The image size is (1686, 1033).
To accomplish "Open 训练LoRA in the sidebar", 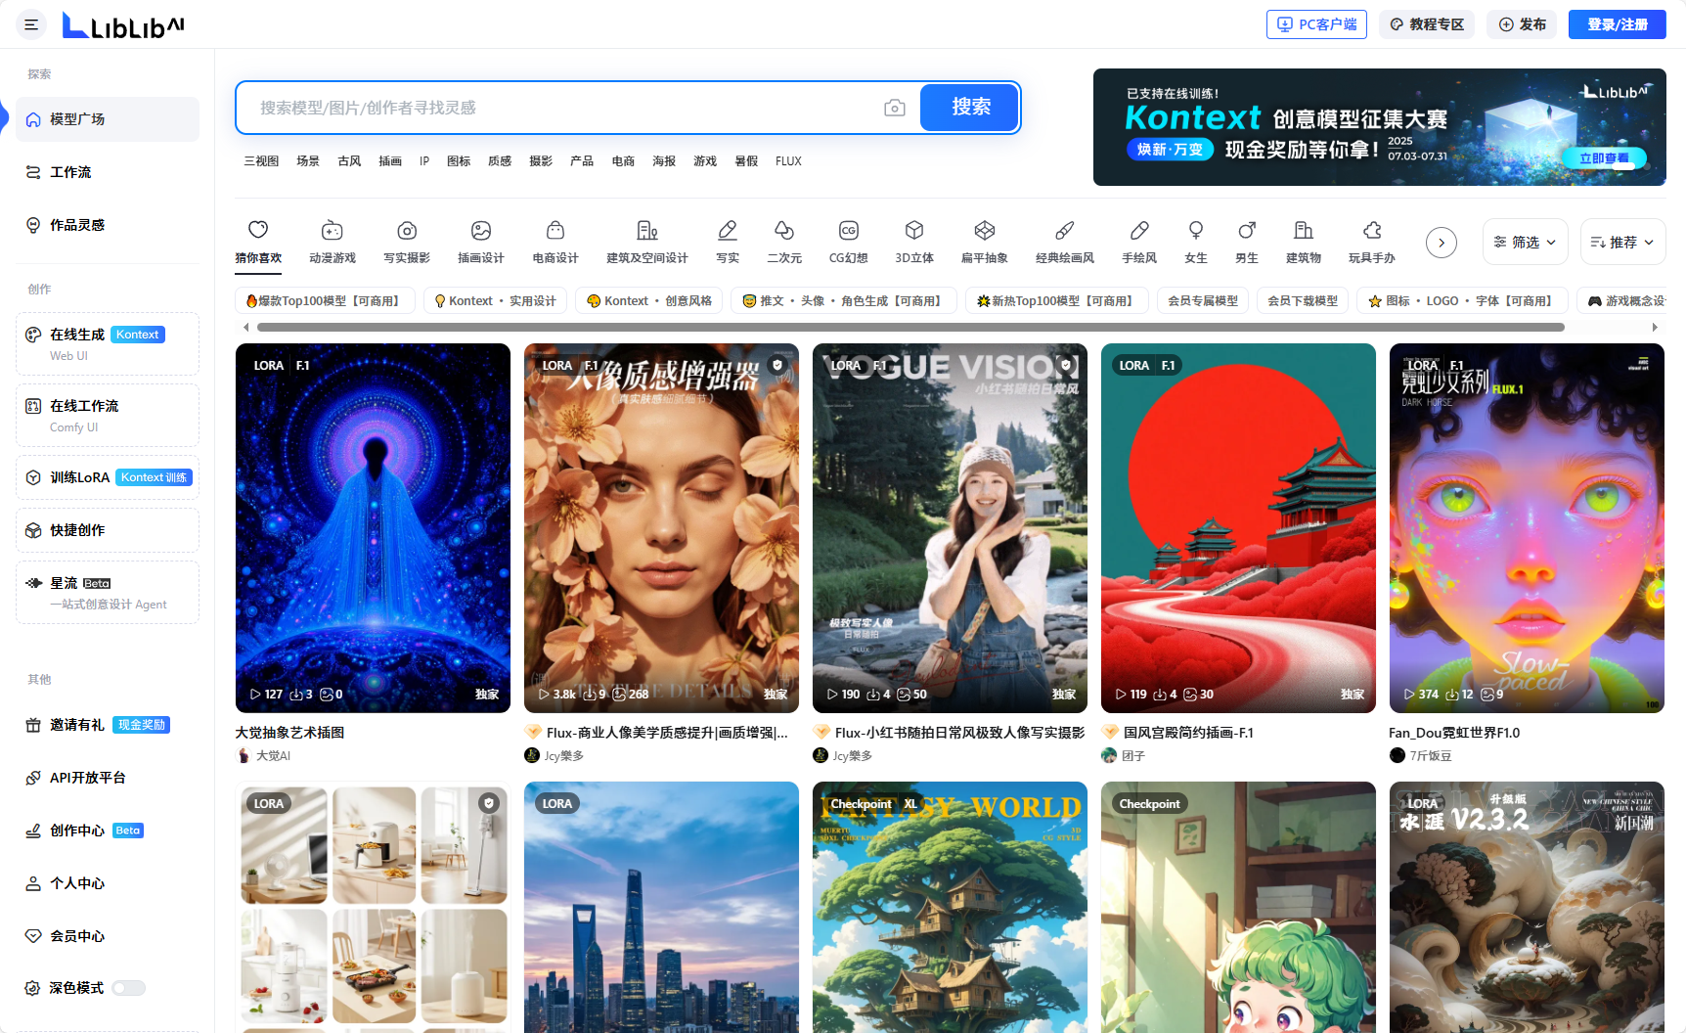I will tap(108, 477).
